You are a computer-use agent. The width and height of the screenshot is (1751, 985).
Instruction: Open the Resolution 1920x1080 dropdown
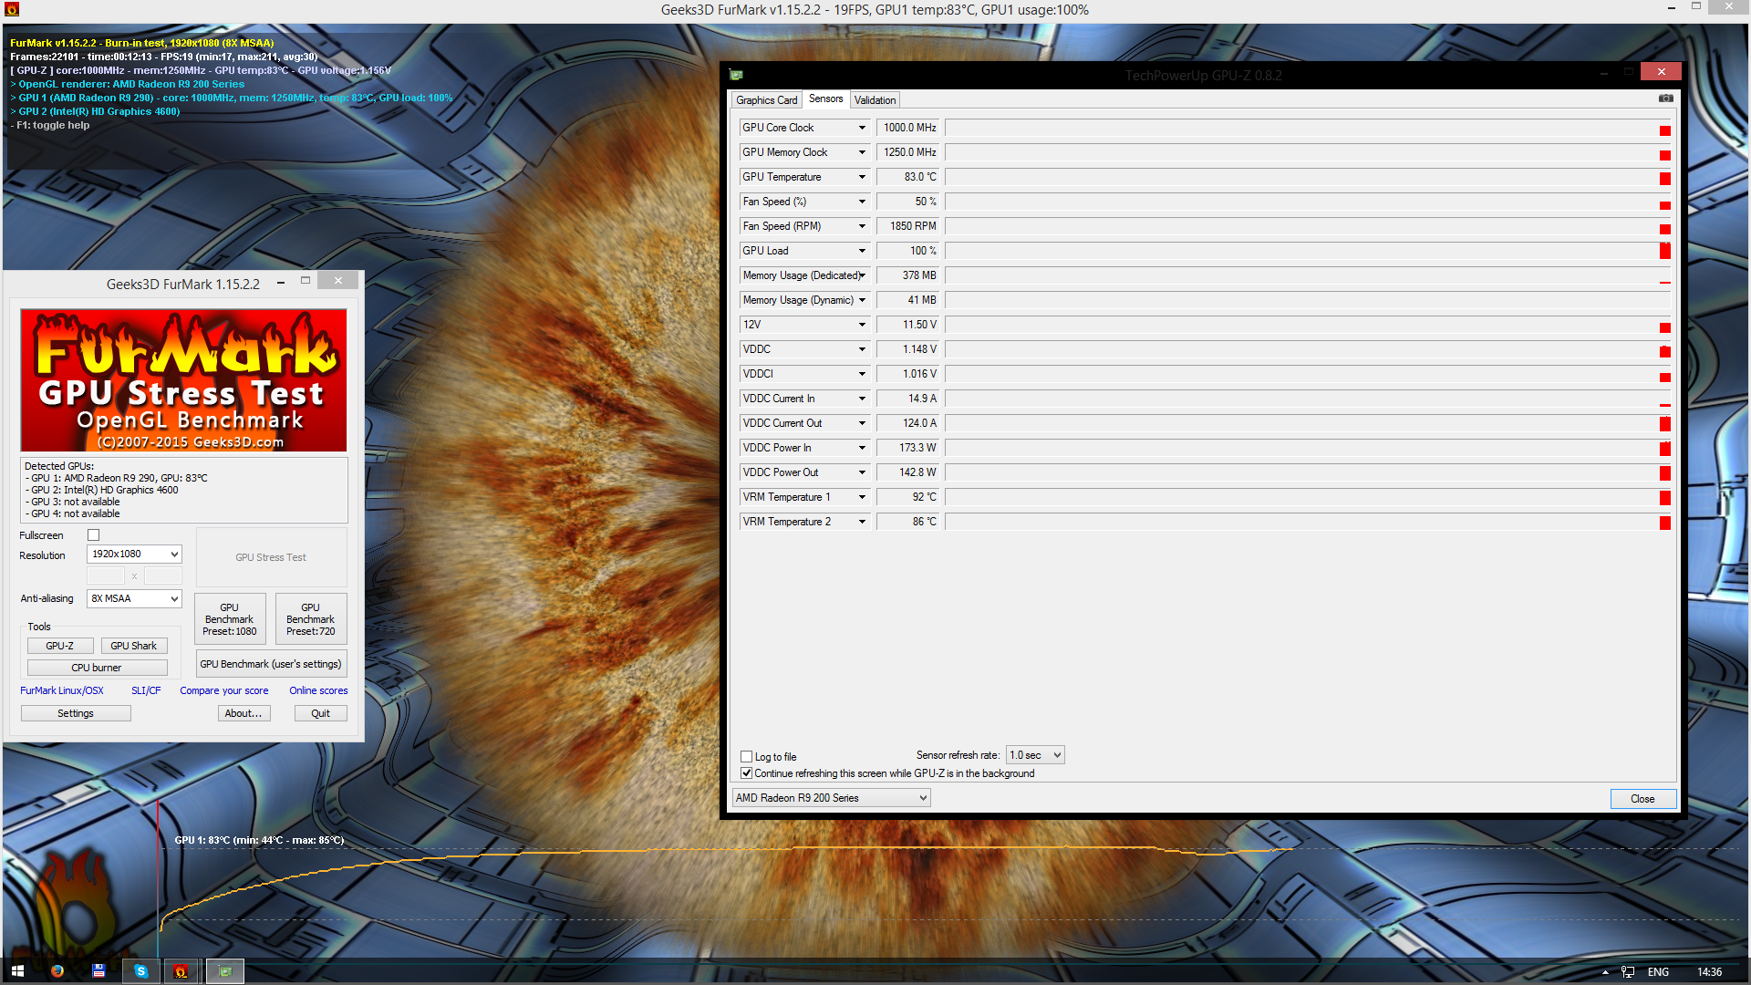134,555
